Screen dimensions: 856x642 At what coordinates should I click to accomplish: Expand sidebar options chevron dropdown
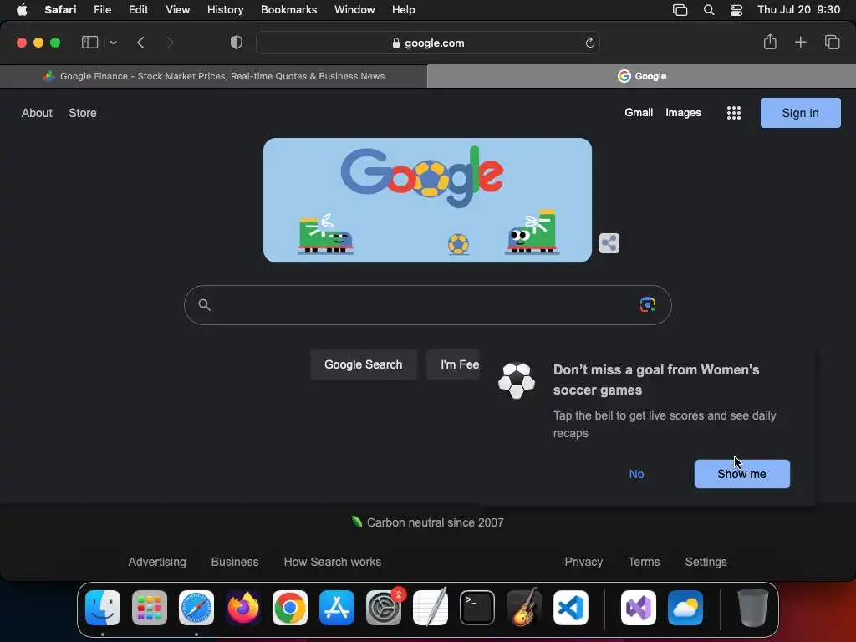(x=113, y=43)
